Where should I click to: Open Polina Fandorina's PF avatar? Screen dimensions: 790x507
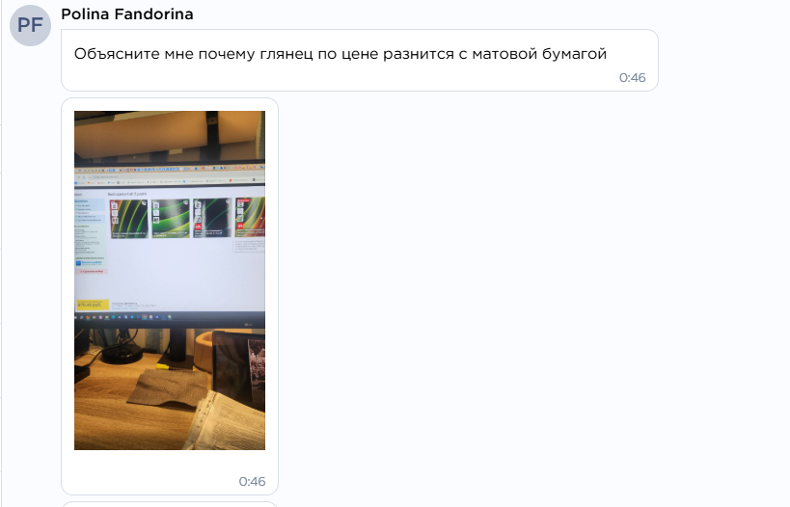point(30,25)
